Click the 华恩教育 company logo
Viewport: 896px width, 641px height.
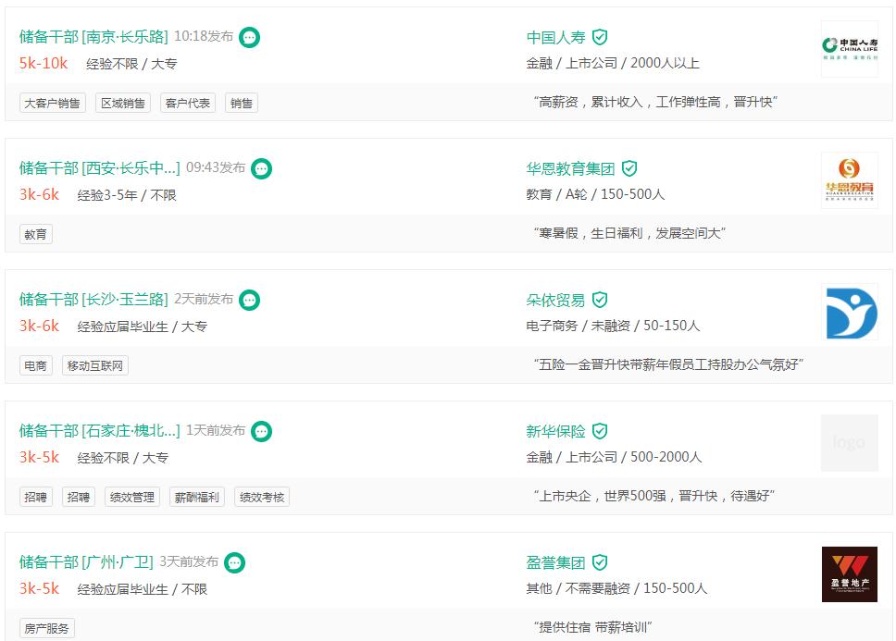[848, 180]
